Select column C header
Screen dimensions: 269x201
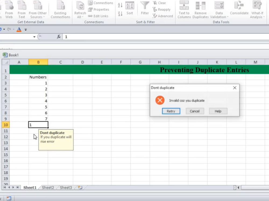[61, 62]
